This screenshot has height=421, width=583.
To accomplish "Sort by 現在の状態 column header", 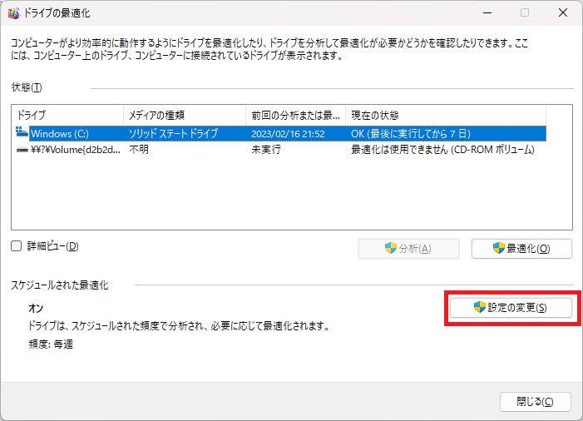I will coord(446,116).
